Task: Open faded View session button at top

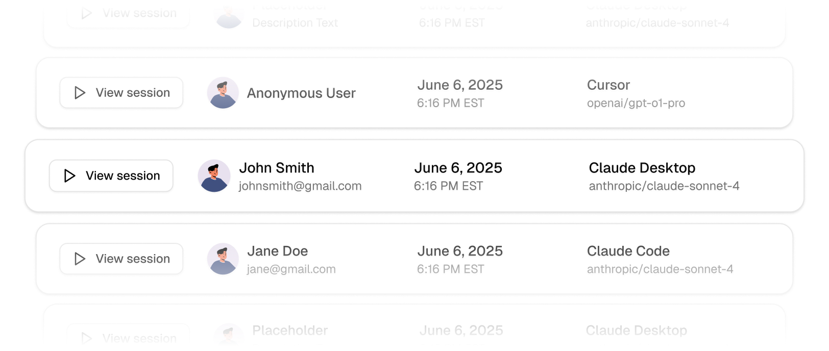Action: tap(128, 14)
